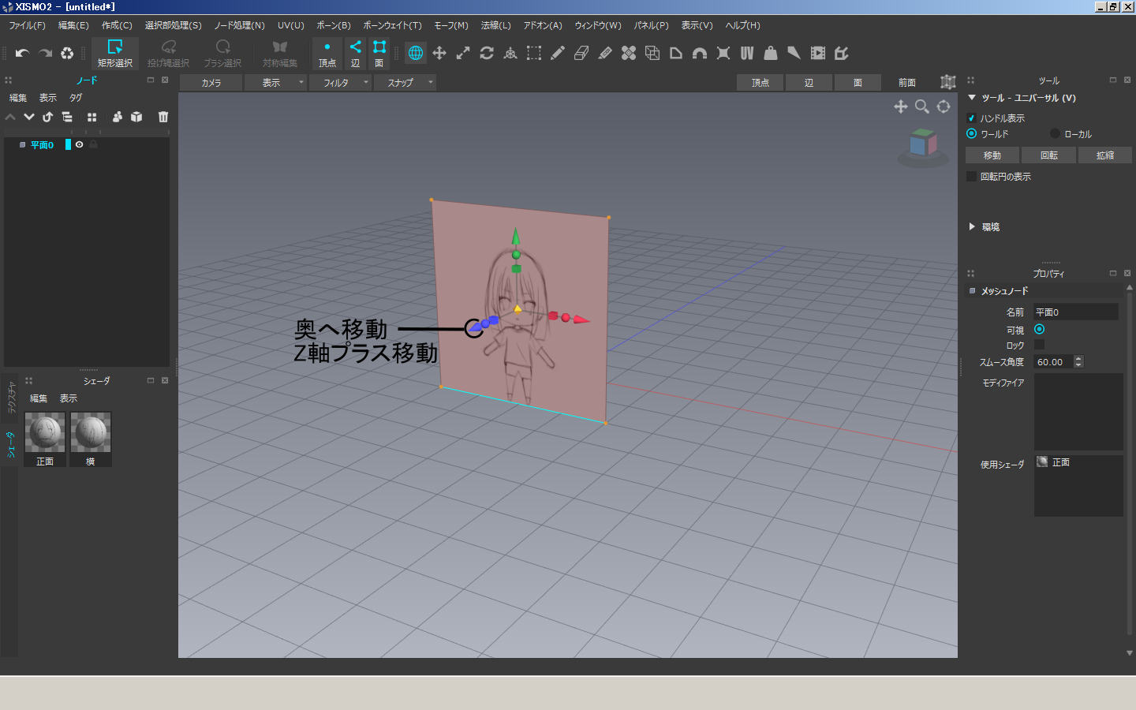
Task: Select the scale tool diagonal arrow icon
Action: click(x=463, y=53)
